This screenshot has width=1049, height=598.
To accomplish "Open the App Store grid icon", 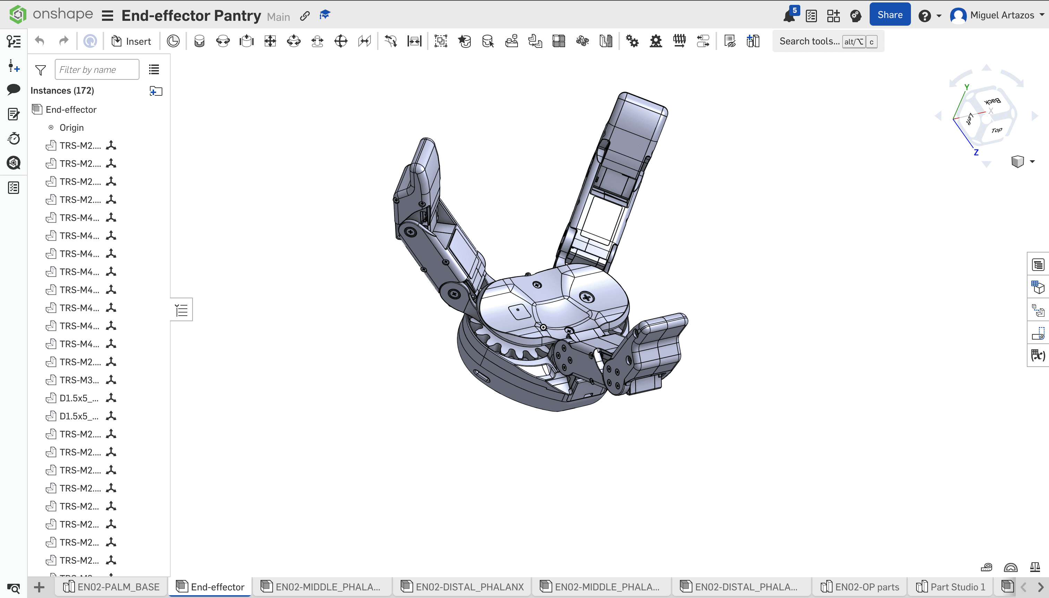I will point(833,16).
